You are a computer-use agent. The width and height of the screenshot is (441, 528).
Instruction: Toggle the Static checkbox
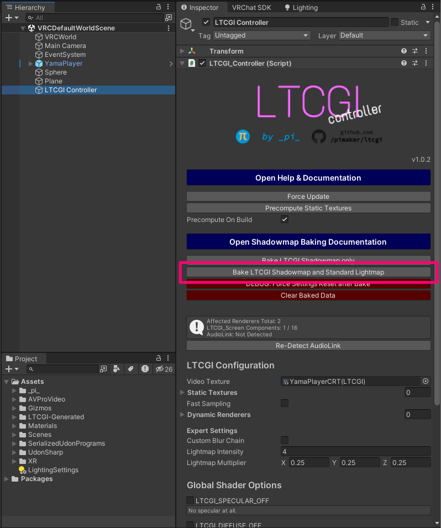coord(395,23)
